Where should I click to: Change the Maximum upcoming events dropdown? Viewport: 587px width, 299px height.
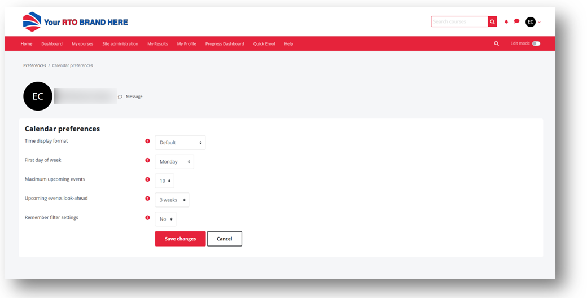pos(164,181)
